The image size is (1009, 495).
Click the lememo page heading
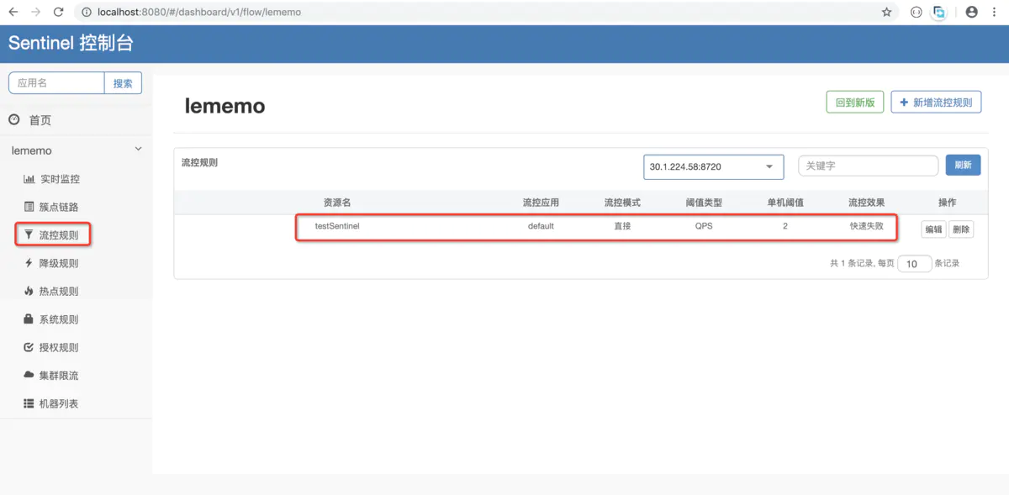coord(225,106)
